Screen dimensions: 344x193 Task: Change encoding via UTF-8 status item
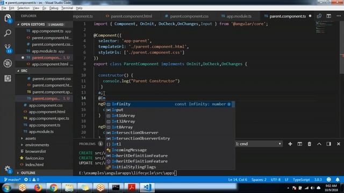[x=276, y=180]
